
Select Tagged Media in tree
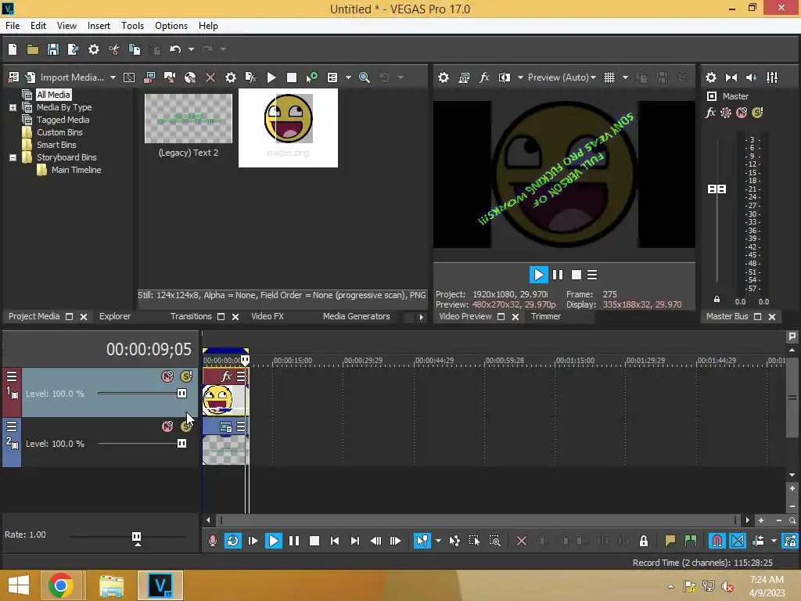click(63, 120)
